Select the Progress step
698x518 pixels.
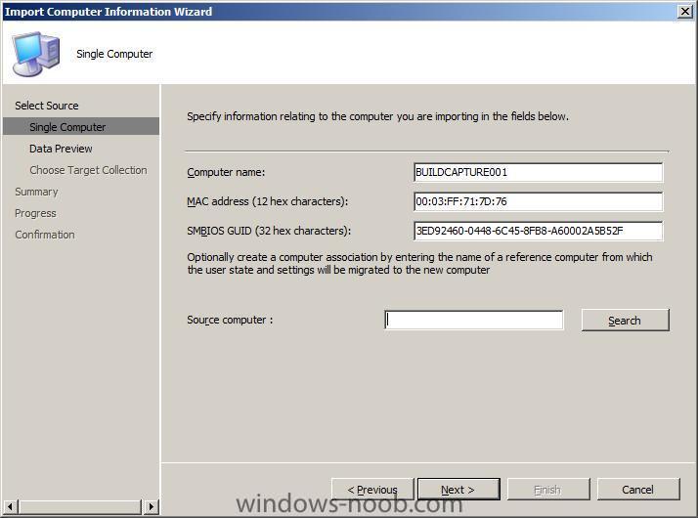(35, 213)
